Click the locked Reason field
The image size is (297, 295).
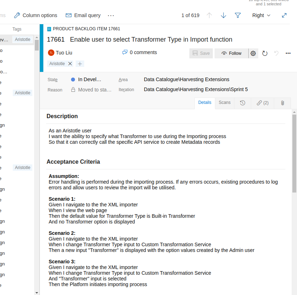[91, 90]
